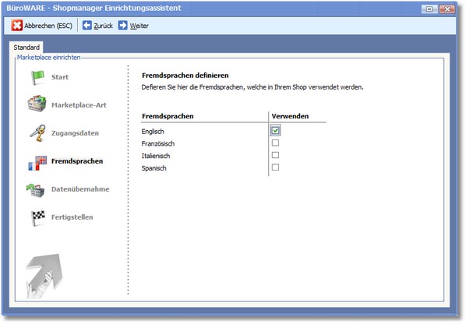Enable the Spanisch language checkbox
This screenshot has height=324, width=466.
tap(276, 167)
